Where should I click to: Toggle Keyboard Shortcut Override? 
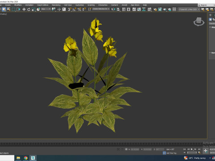tap(64, 9)
